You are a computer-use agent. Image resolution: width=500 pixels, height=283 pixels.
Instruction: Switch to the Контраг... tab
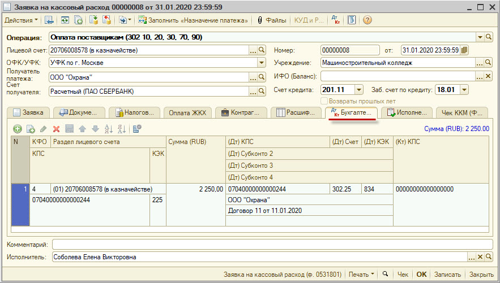pos(241,112)
